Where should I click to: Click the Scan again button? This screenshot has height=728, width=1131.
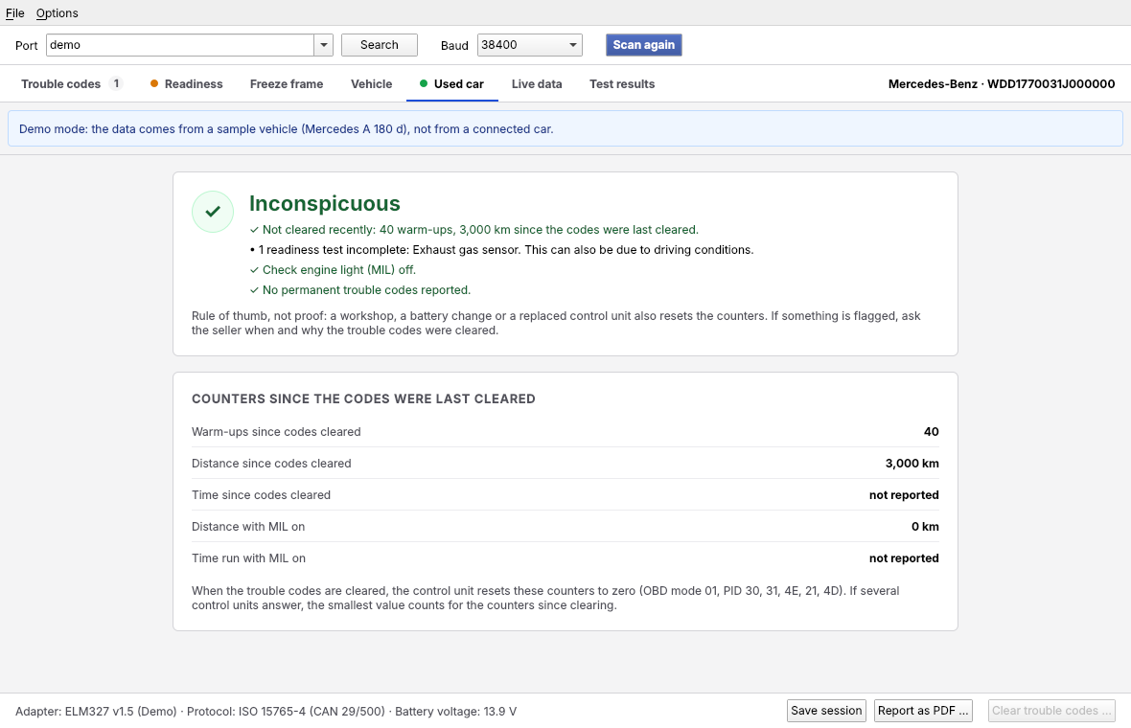coord(643,45)
